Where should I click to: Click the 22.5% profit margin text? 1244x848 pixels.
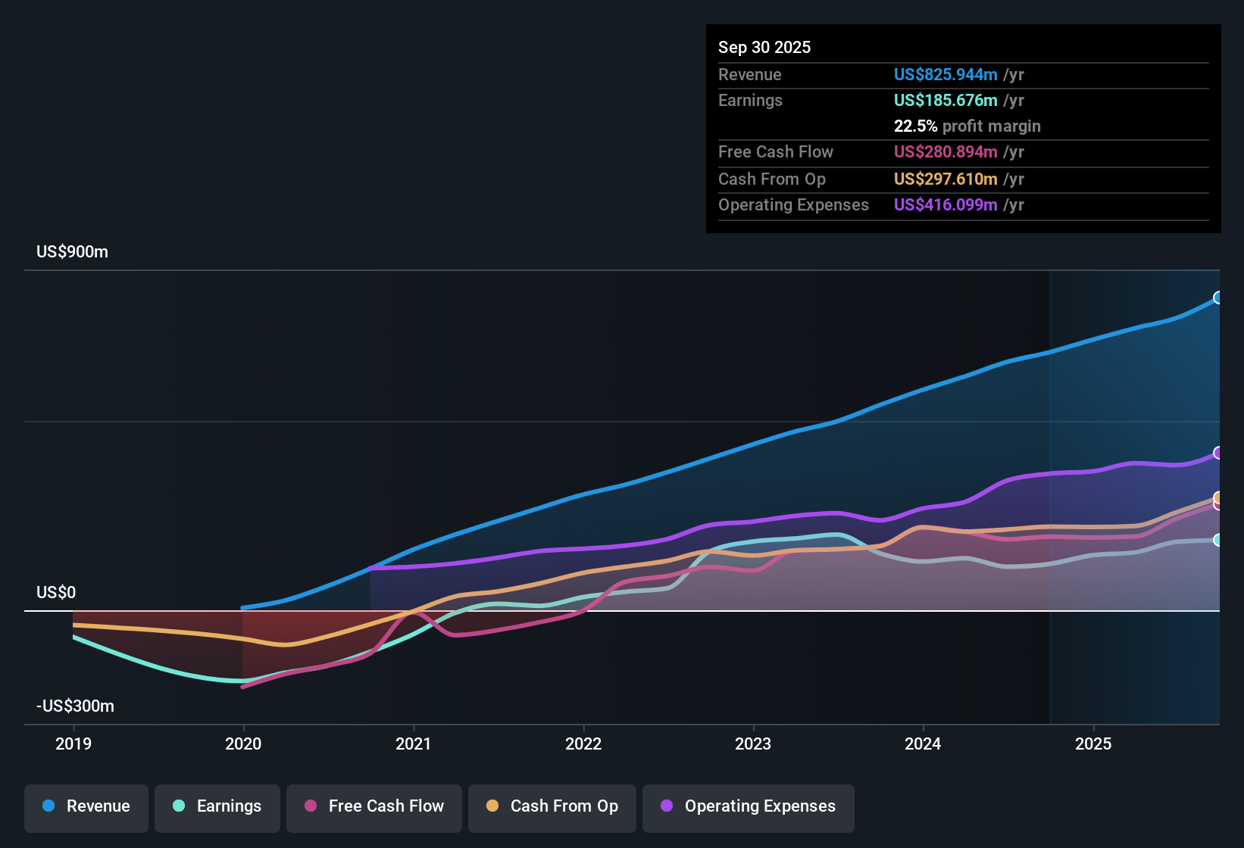967,126
